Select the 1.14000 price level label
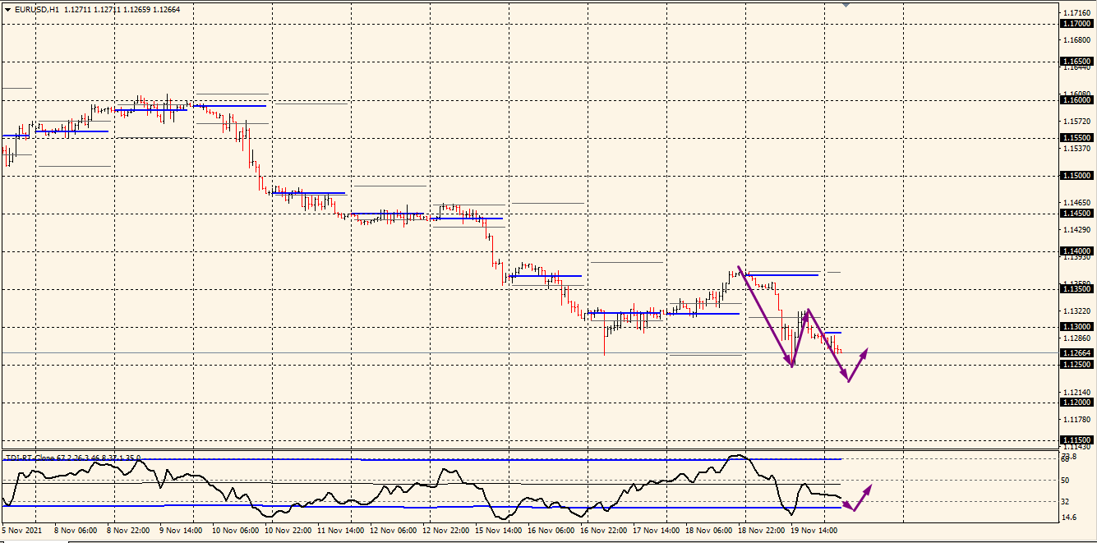The image size is (1097, 543). click(x=1076, y=251)
